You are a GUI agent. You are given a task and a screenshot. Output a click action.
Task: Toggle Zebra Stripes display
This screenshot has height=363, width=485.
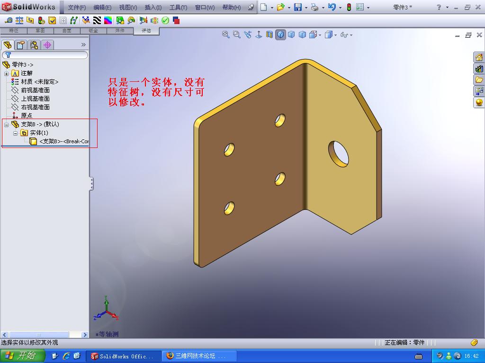point(97,20)
